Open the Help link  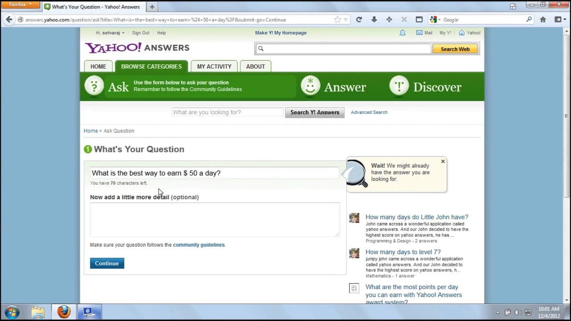[161, 33]
